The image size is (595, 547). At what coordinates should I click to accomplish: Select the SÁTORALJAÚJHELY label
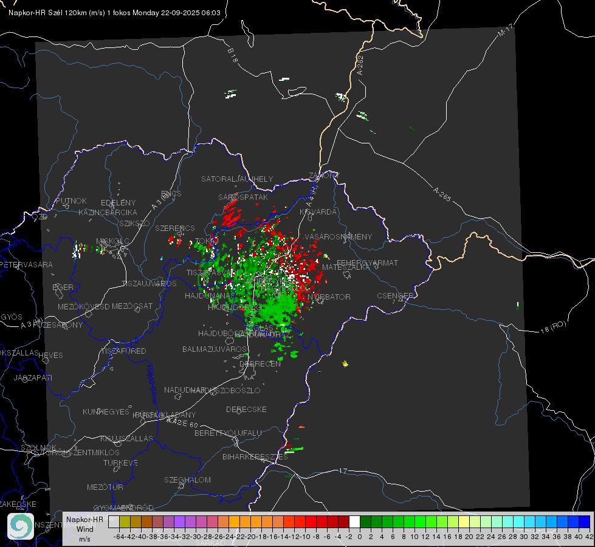coord(237,179)
